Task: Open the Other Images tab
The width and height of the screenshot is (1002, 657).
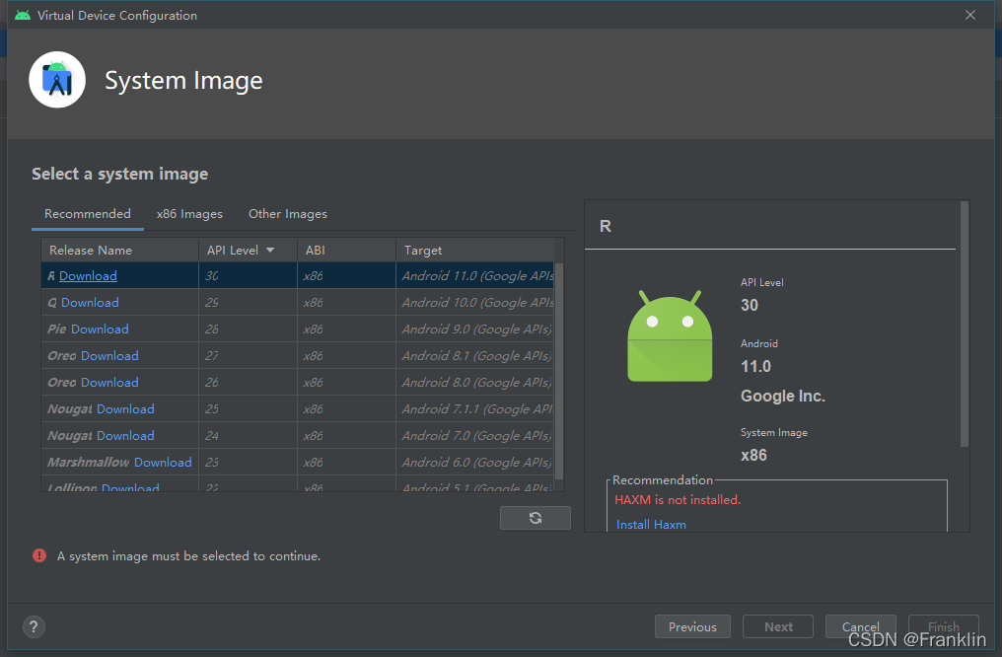Action: (x=288, y=214)
